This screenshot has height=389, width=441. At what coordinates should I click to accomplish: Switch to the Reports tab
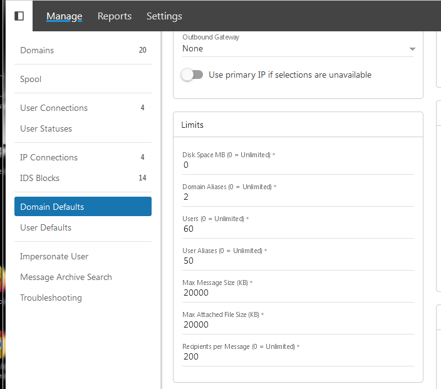click(x=115, y=16)
